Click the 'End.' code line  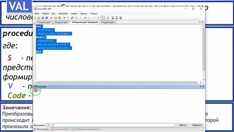(39, 51)
